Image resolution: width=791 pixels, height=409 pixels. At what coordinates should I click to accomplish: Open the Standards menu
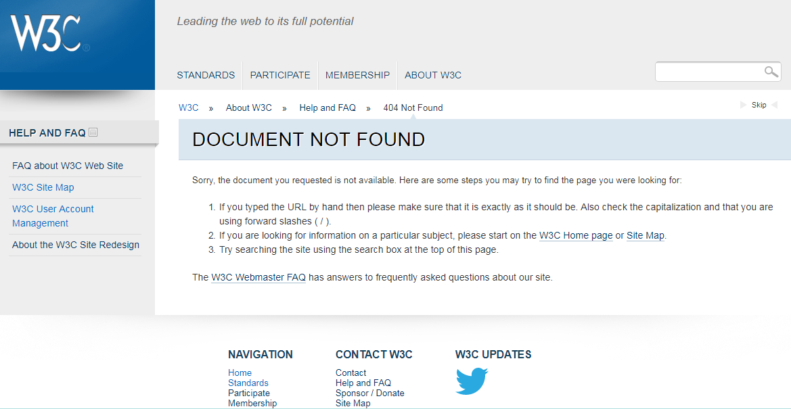click(x=206, y=75)
